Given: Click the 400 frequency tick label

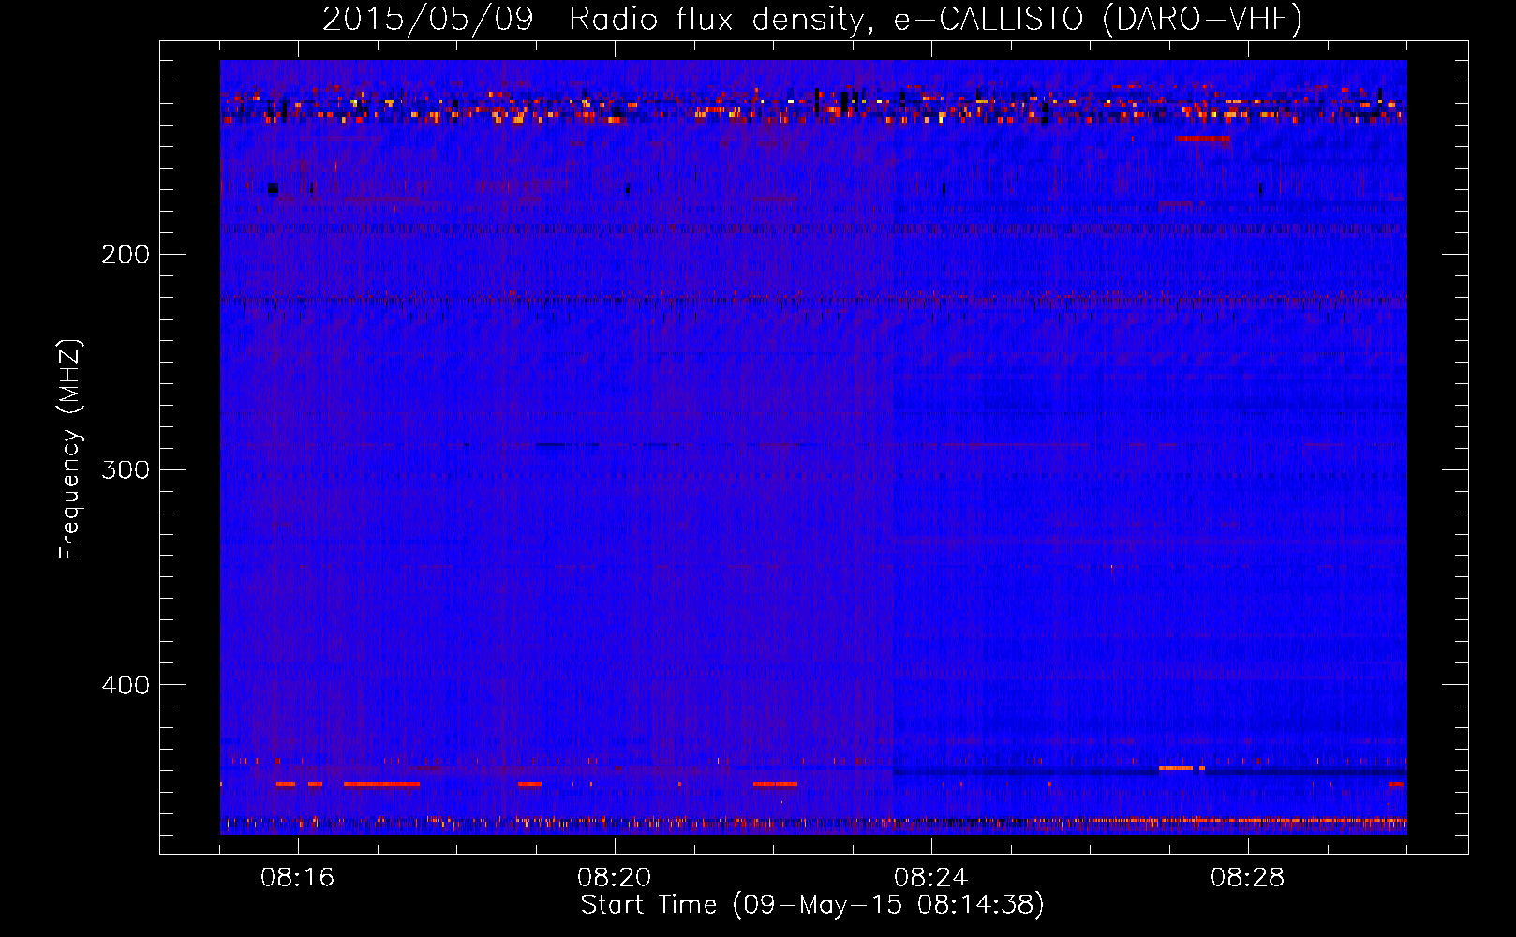Looking at the screenshot, I should [126, 685].
